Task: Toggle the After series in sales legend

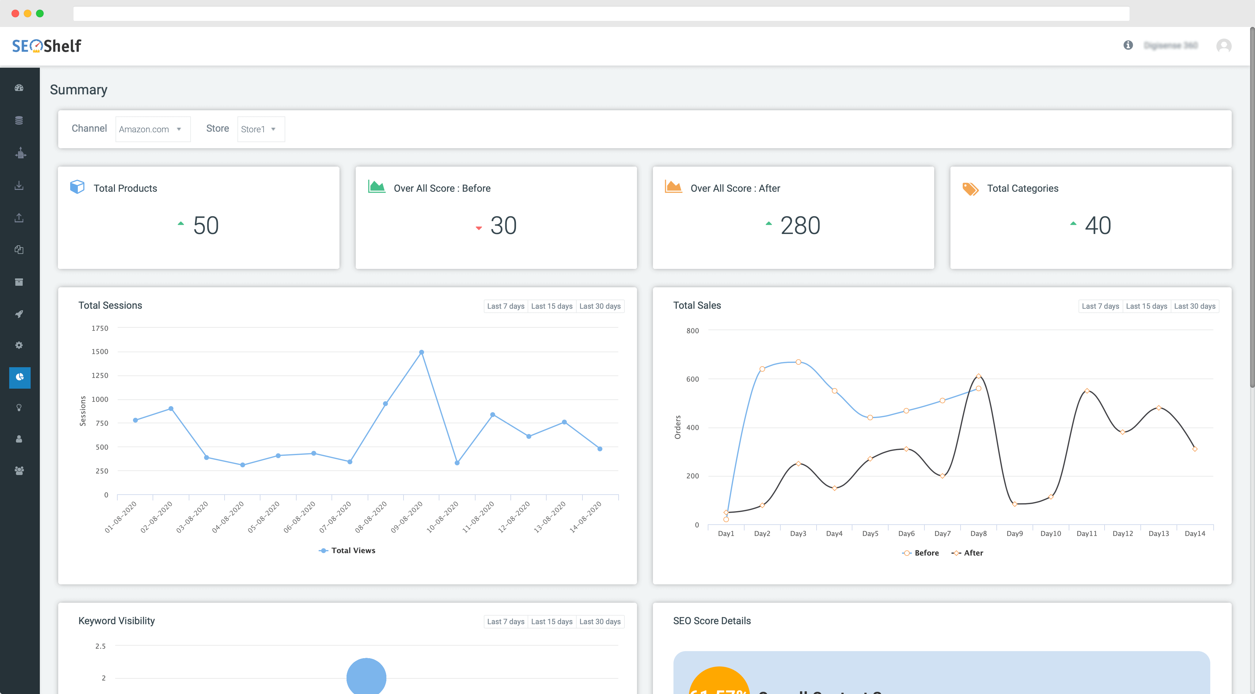Action: pos(967,553)
